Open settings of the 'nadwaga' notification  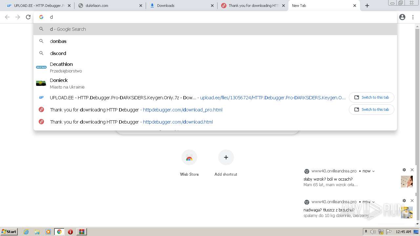coord(404,201)
